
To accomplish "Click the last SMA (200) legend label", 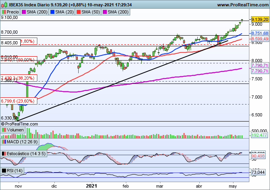I will click(x=118, y=12).
